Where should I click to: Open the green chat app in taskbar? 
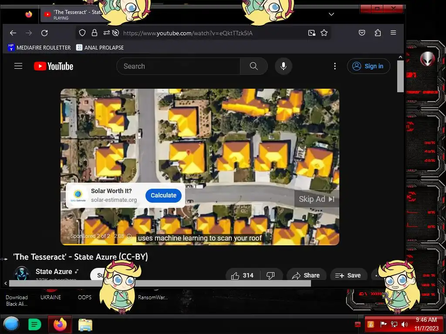pyautogui.click(x=35, y=324)
